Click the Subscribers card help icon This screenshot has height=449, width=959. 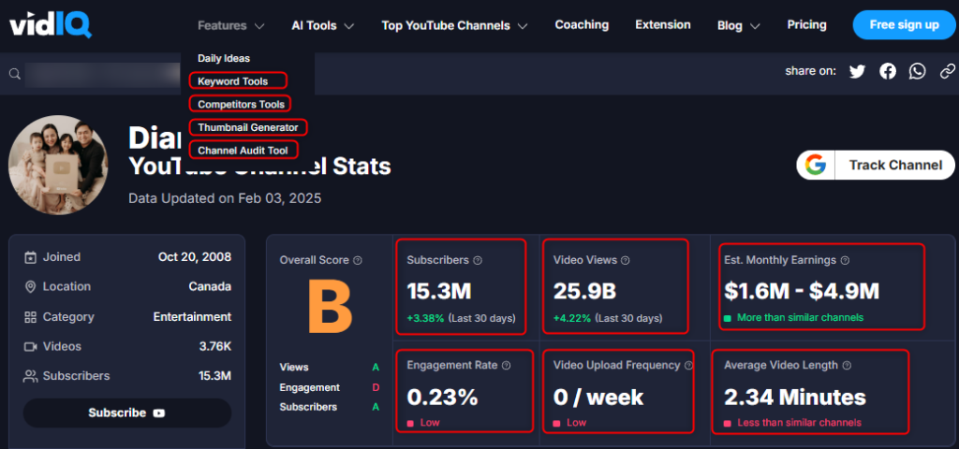point(478,260)
